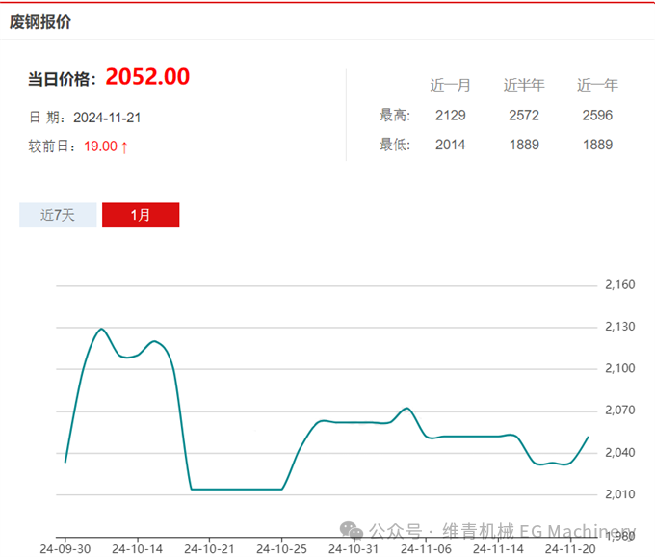
Task: Click the 当日价格 label
Action: (62, 79)
